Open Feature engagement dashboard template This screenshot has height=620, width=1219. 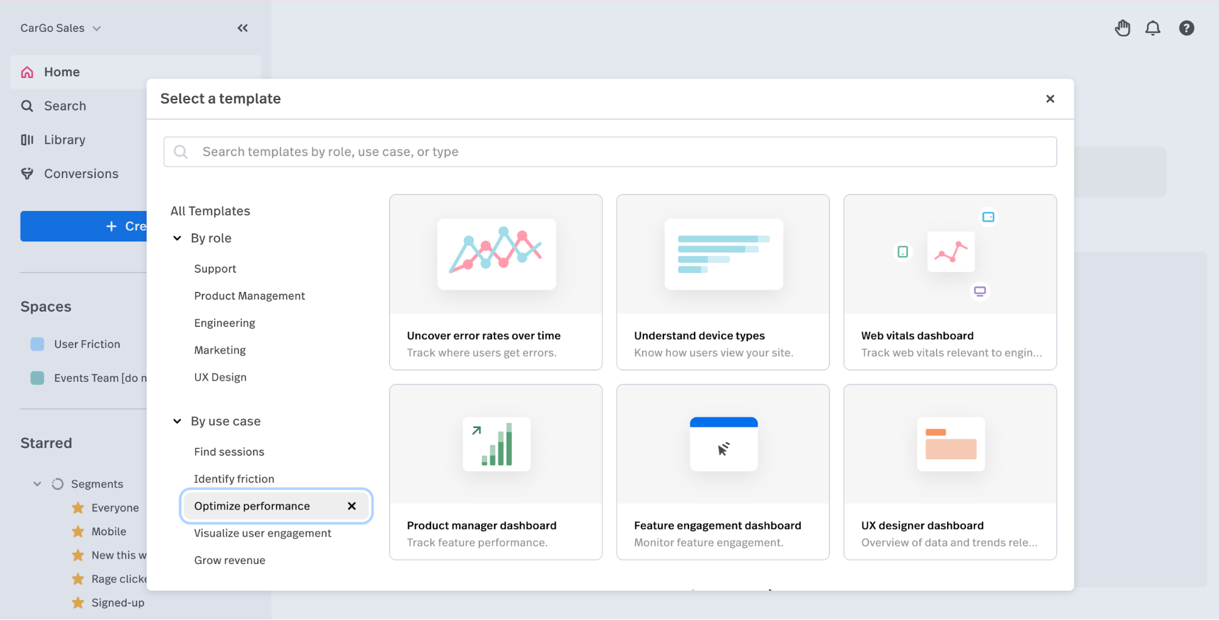click(x=723, y=472)
